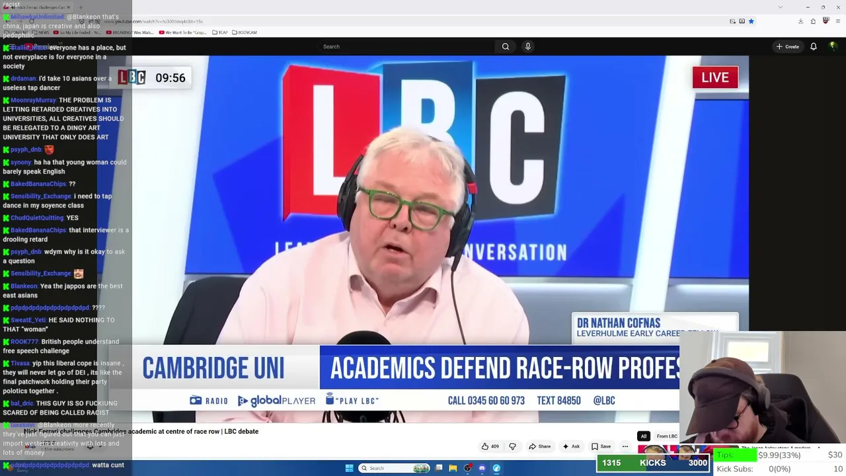The width and height of the screenshot is (846, 476).
Task: Select the 'All' filter chip
Action: pyautogui.click(x=643, y=436)
